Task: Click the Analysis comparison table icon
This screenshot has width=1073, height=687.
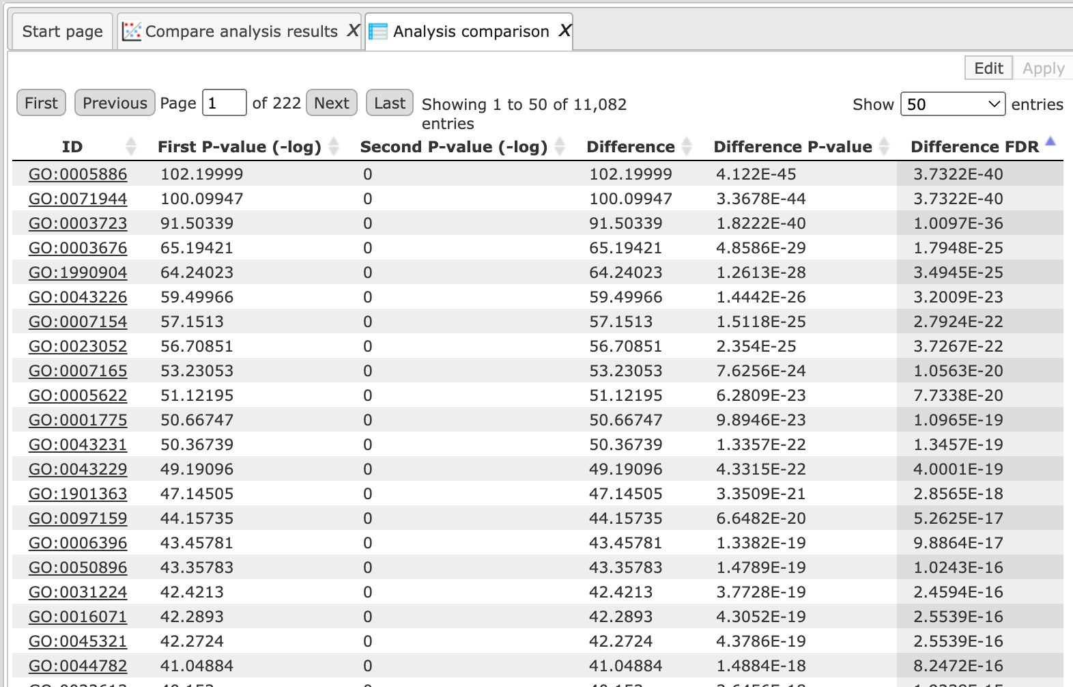Action: pos(378,31)
